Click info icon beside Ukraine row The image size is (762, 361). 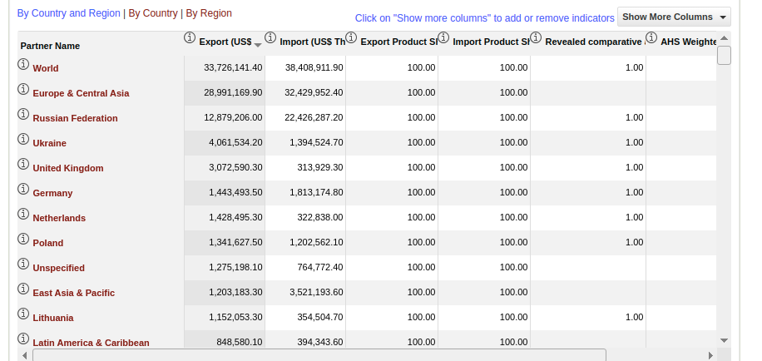point(23,140)
